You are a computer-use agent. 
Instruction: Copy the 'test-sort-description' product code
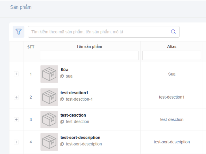pos(62,144)
